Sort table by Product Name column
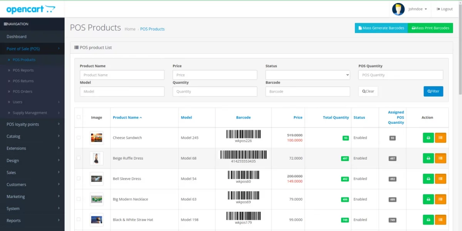The height and width of the screenshot is (231, 462). pyautogui.click(x=127, y=117)
